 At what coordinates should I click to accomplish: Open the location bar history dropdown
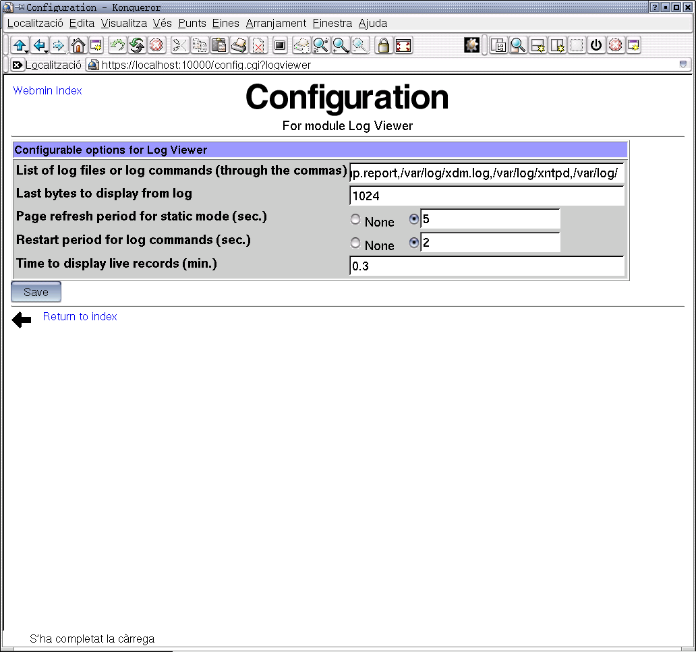tap(683, 65)
